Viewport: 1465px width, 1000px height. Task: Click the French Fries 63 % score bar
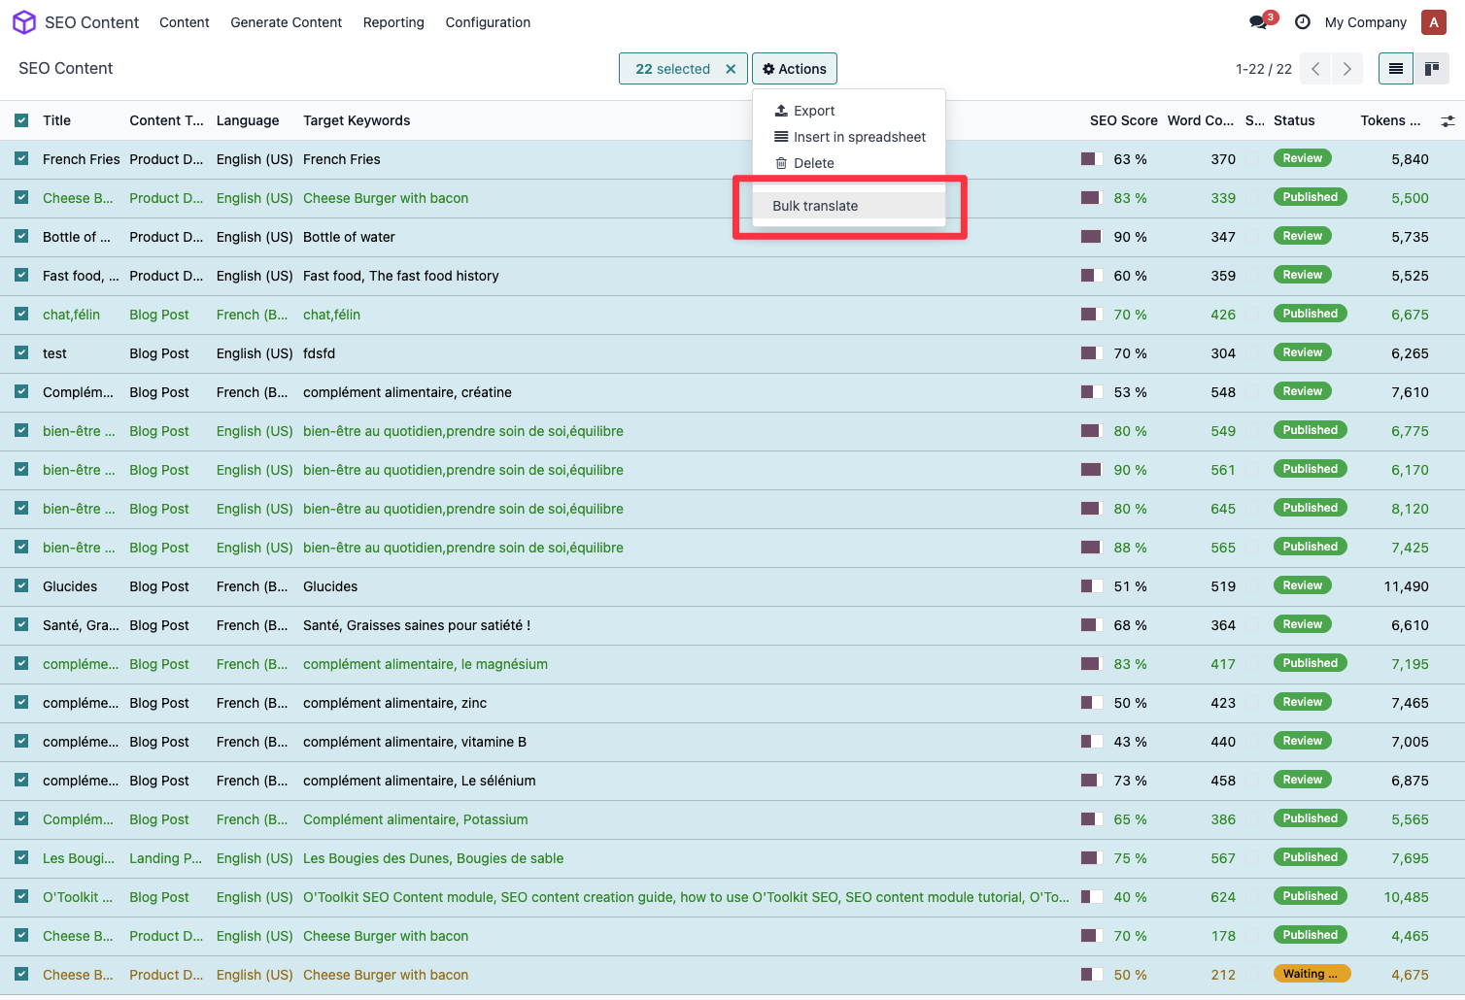click(x=1092, y=159)
